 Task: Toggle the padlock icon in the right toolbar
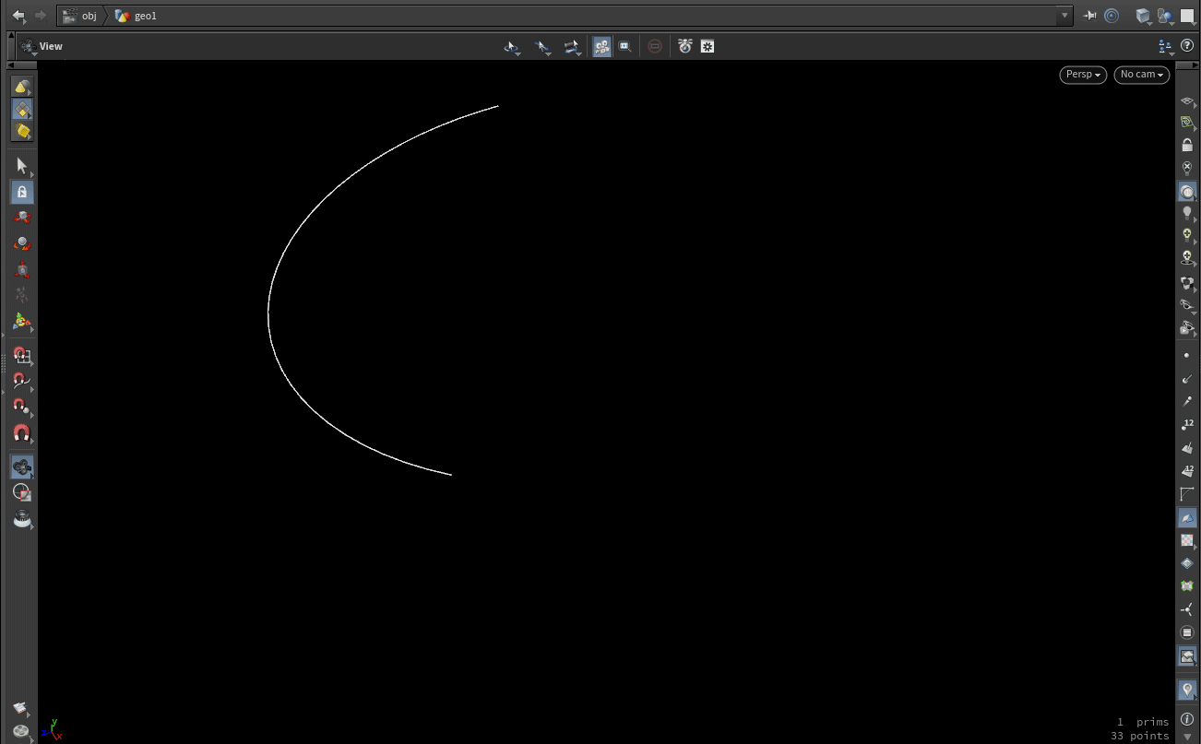[1187, 145]
